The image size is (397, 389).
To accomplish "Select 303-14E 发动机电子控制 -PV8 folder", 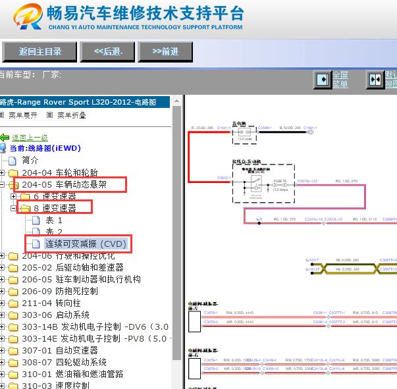I will pos(95,338).
